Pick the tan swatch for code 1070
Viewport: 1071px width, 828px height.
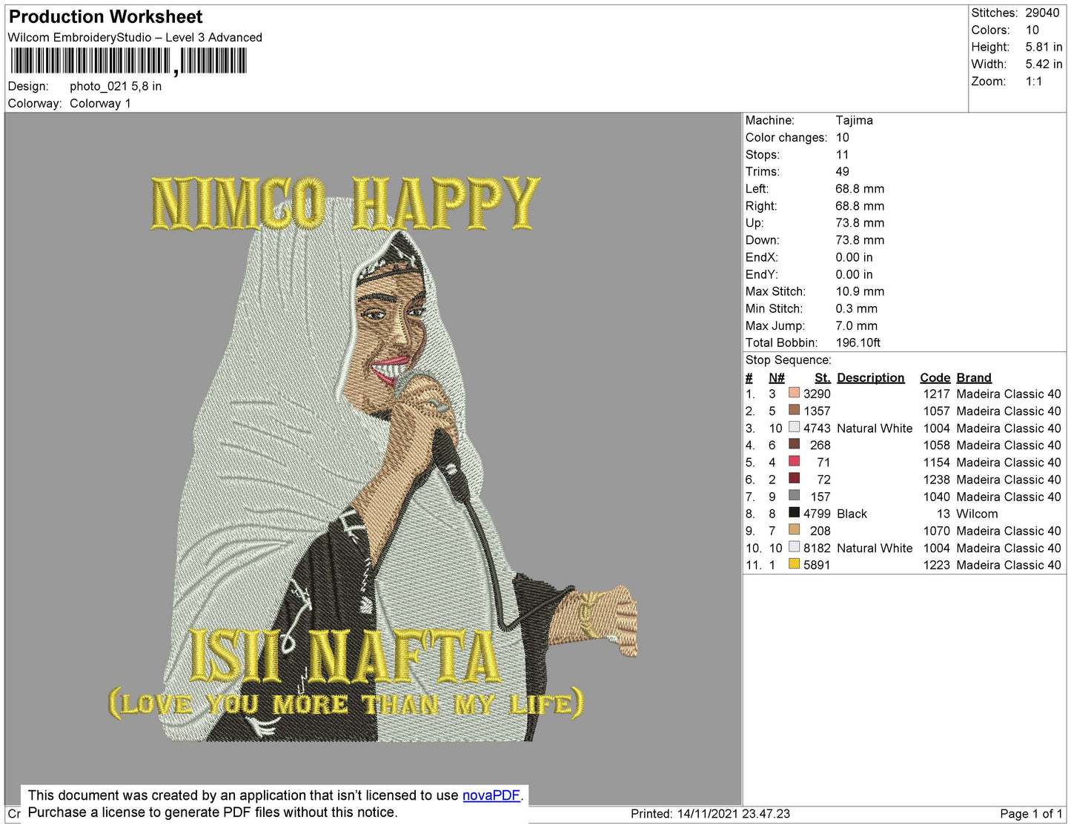point(794,530)
